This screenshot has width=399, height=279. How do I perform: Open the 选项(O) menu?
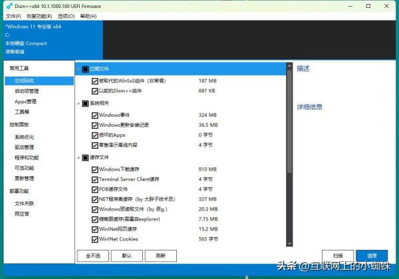[x=66, y=15]
